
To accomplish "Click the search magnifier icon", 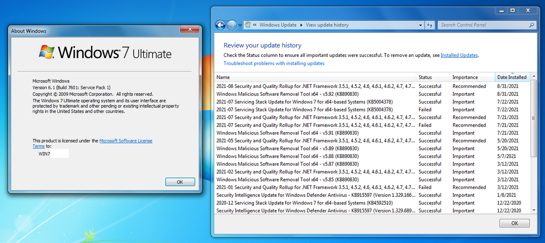I will (x=531, y=25).
